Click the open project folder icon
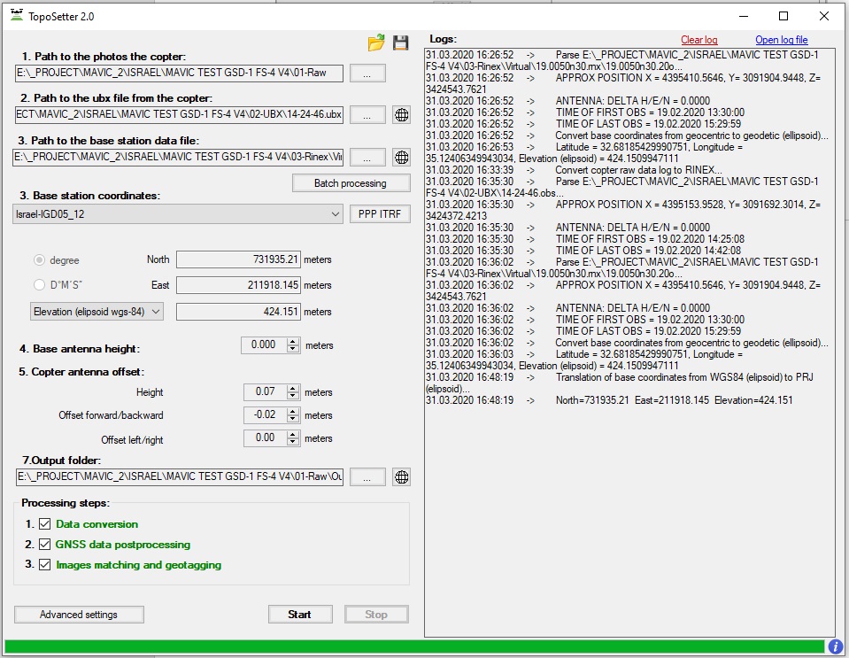Screen dimensions: 849x658 point(376,43)
